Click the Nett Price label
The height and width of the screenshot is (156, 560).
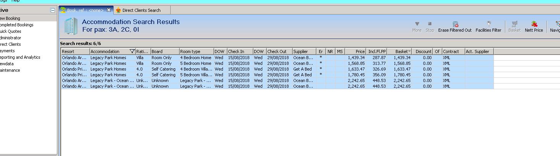coord(534,30)
